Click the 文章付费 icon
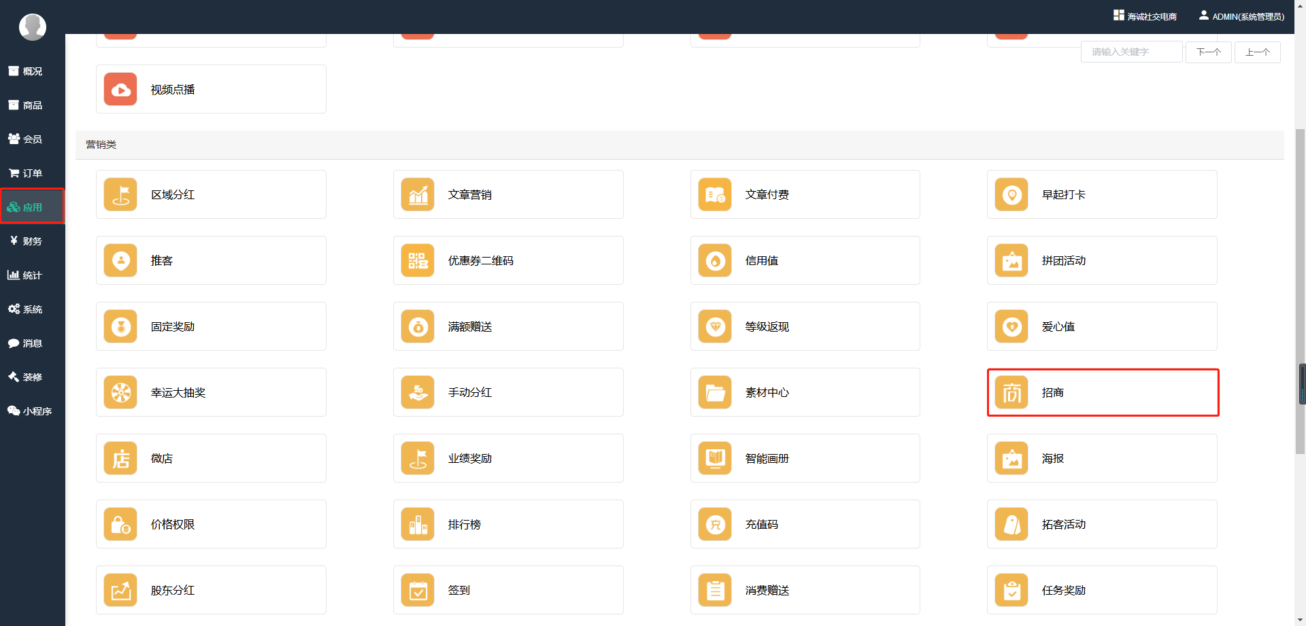This screenshot has height=626, width=1306. (x=715, y=195)
